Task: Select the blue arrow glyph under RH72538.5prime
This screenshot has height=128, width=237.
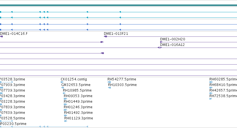Action: 211,99
